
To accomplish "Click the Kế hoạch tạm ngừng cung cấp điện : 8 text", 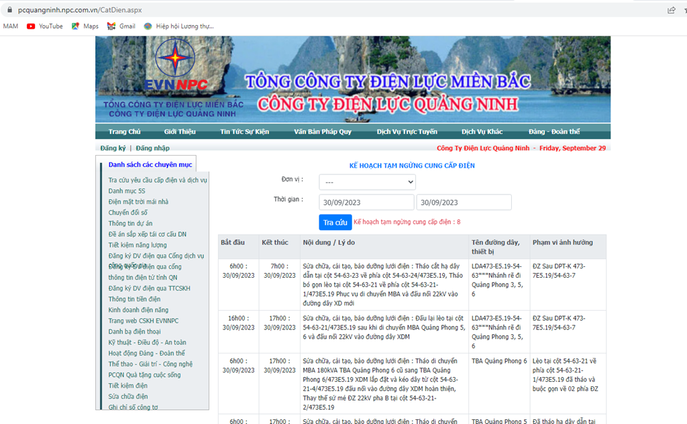I will point(407,221).
